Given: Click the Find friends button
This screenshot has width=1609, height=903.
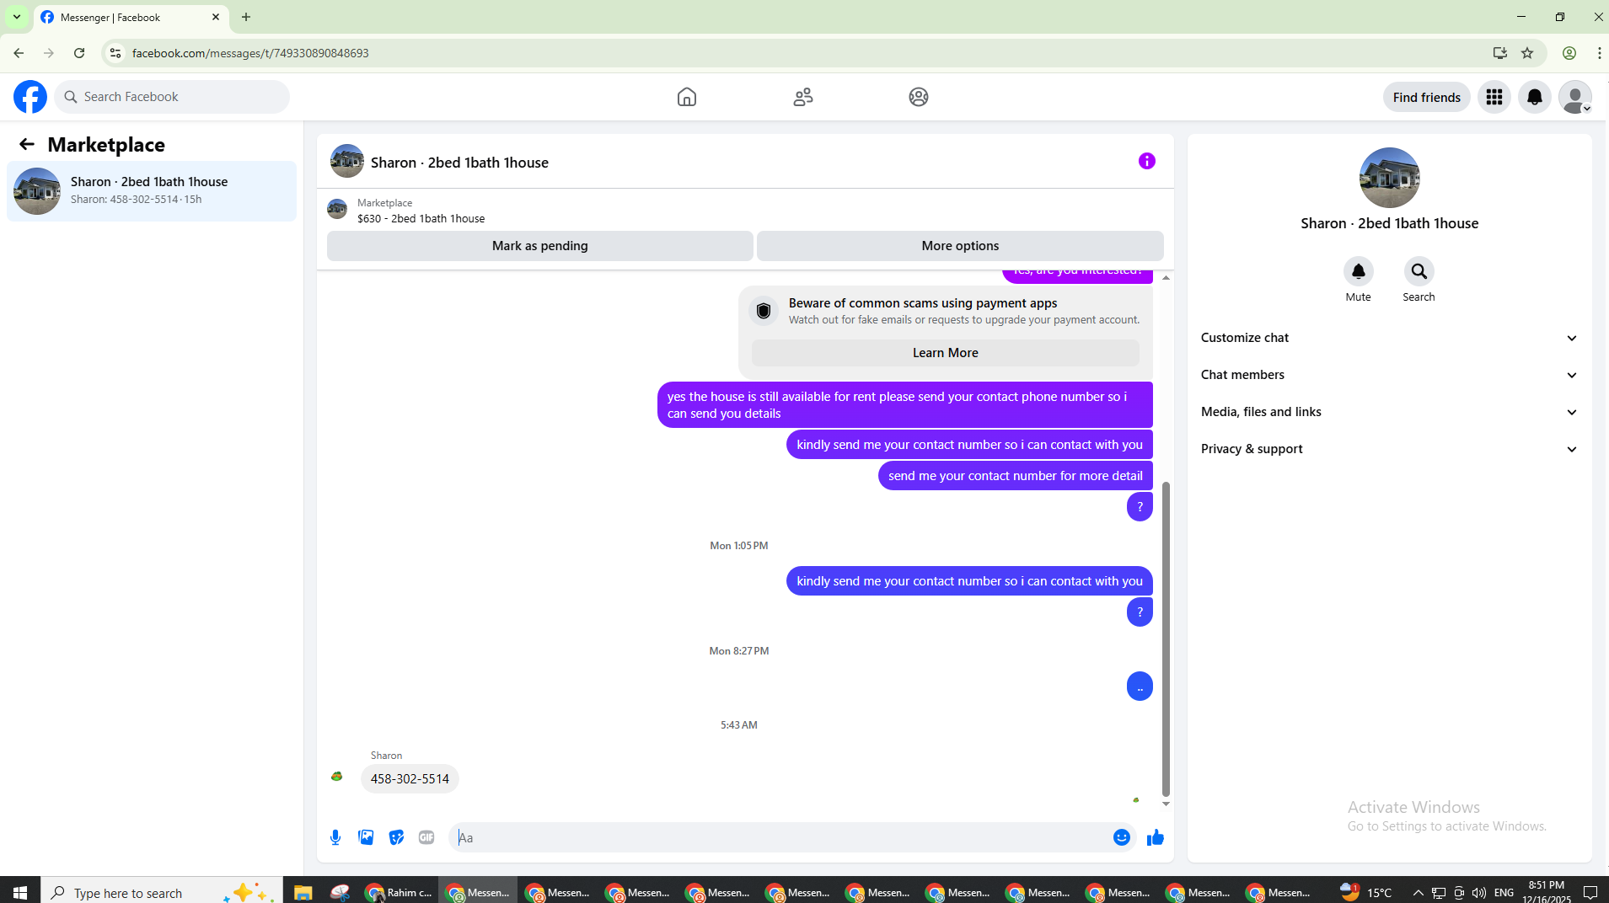Looking at the screenshot, I should pyautogui.click(x=1427, y=97).
